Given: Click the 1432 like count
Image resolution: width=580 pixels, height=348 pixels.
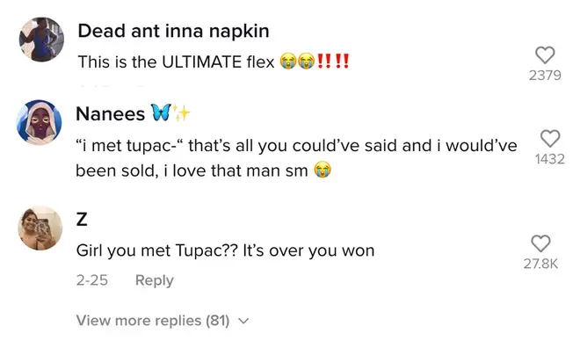Looking at the screenshot, I should pos(549,159).
